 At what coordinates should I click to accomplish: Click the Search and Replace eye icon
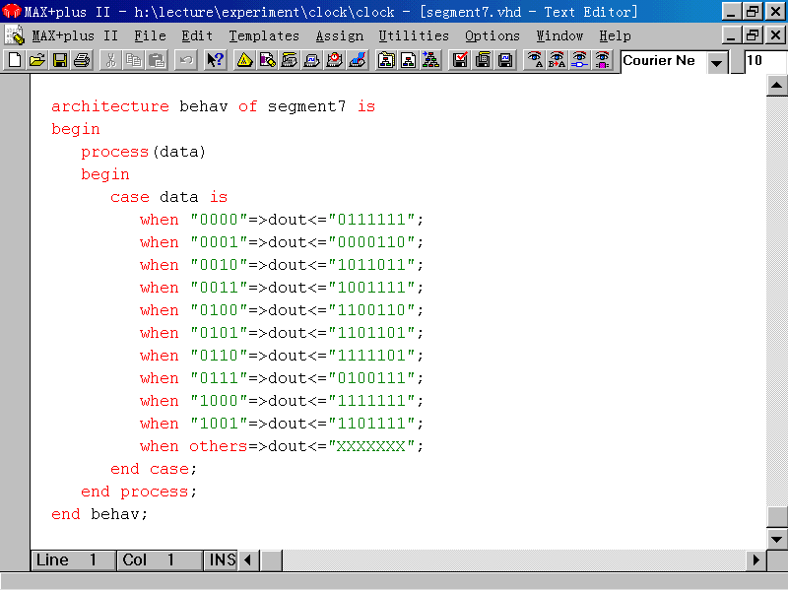557,60
